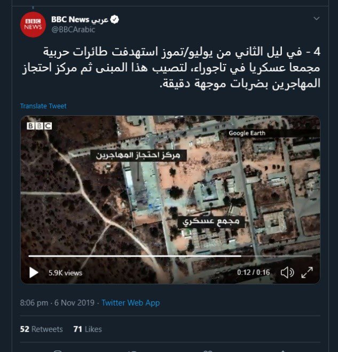Enter fullscreen with the expand arrows icon

click(307, 273)
